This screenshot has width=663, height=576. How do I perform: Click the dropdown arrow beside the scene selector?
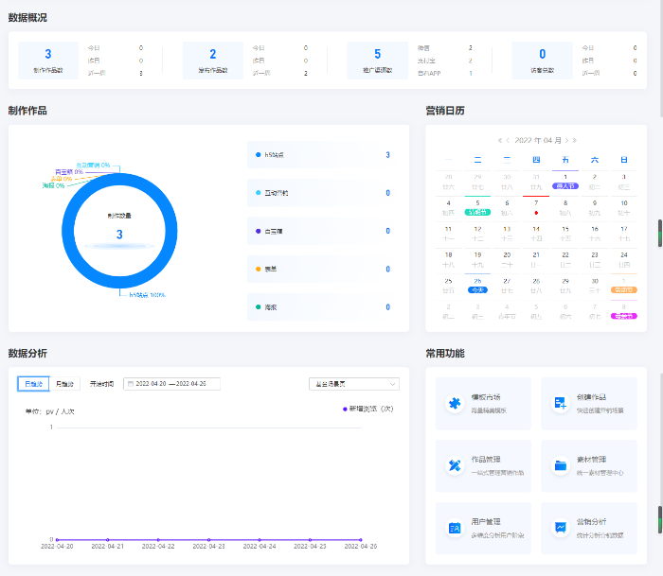pyautogui.click(x=392, y=384)
